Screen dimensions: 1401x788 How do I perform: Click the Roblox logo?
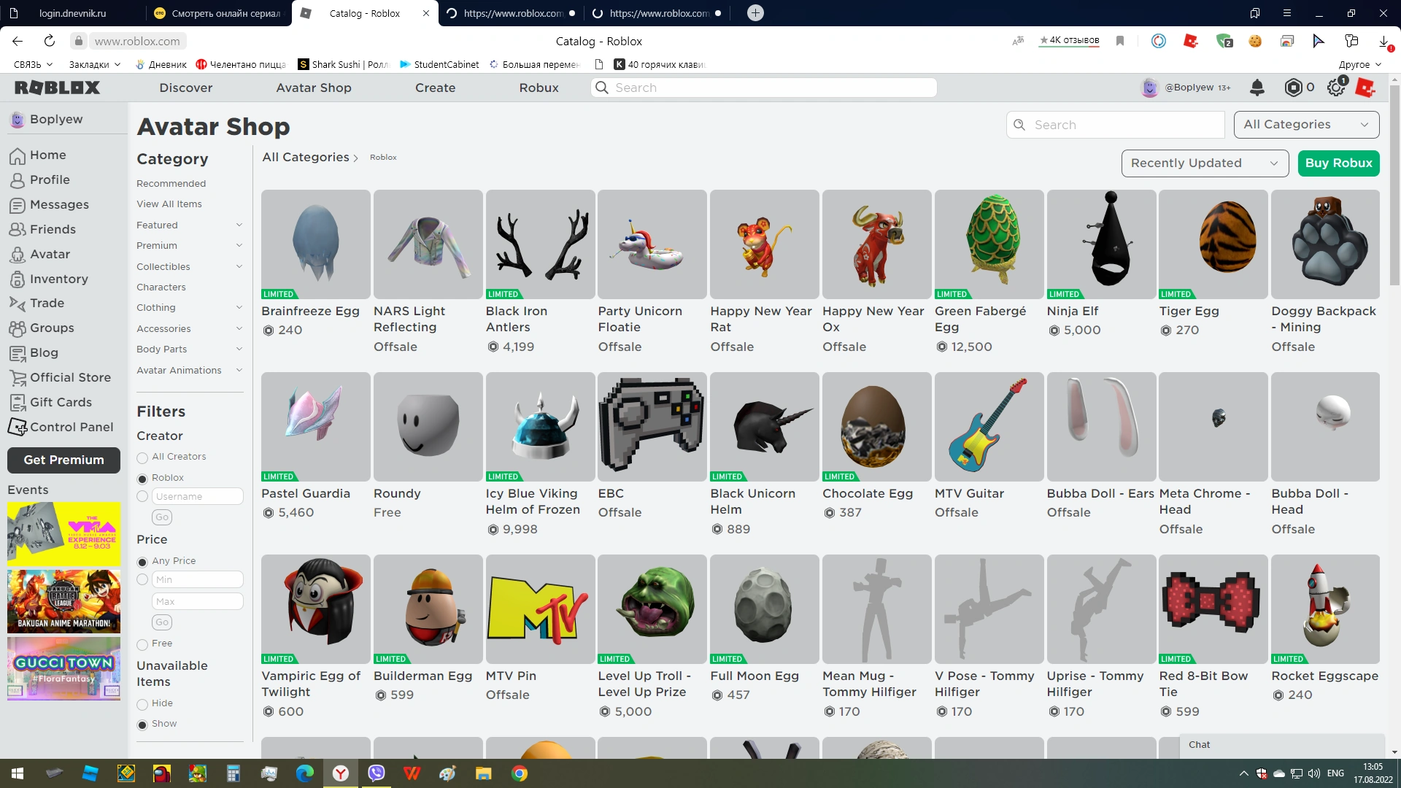tap(57, 88)
